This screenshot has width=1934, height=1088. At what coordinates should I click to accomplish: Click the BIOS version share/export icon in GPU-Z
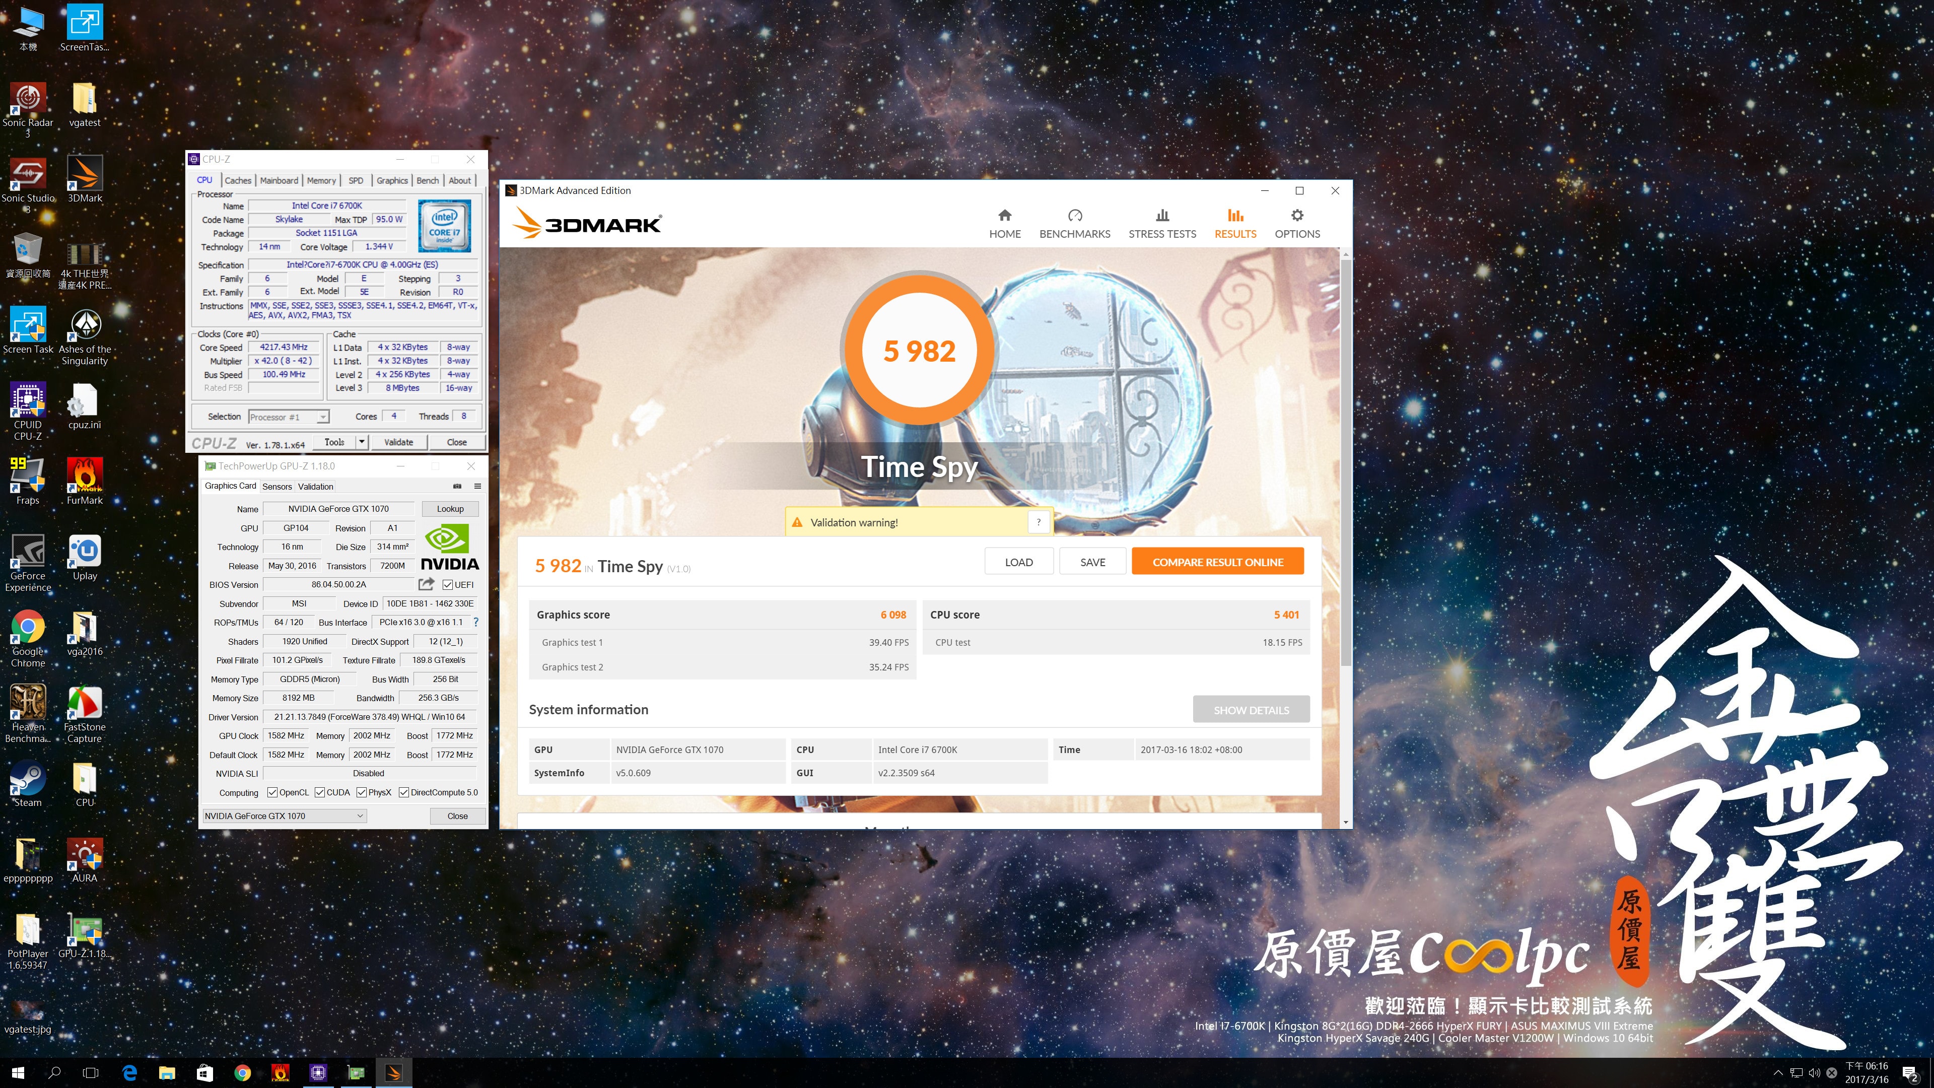tap(427, 584)
